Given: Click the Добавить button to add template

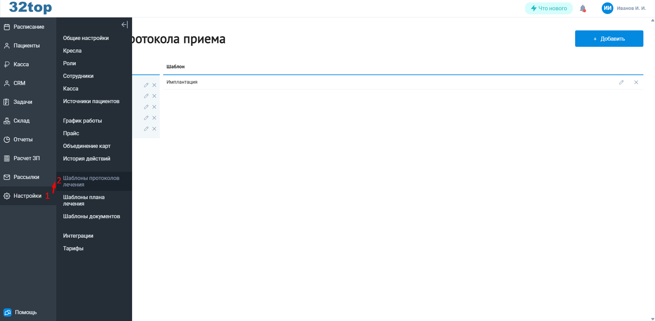Looking at the screenshot, I should tap(609, 39).
